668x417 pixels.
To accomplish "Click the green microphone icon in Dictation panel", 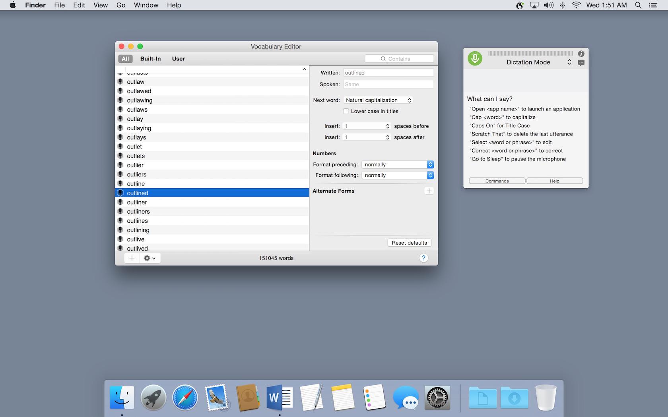I will [x=475, y=58].
